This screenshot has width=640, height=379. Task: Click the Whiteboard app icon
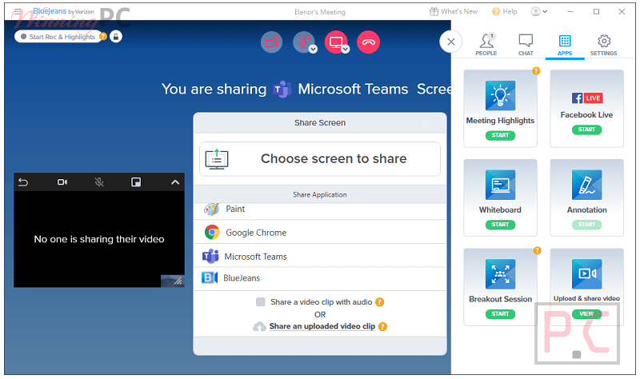(501, 185)
